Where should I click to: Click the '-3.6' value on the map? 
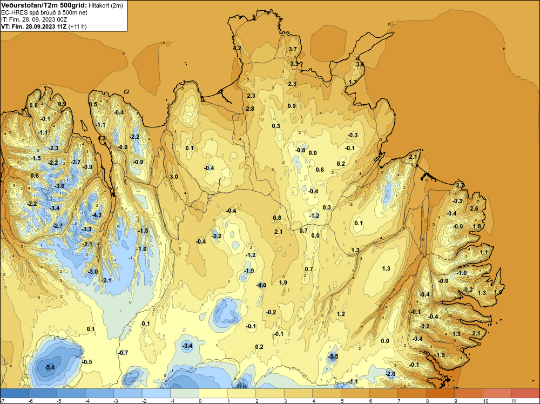59,186
